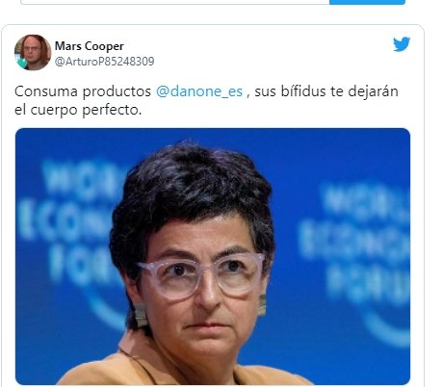Focus the text input field above the tweet
This screenshot has height=387, width=442.
pos(175,2)
